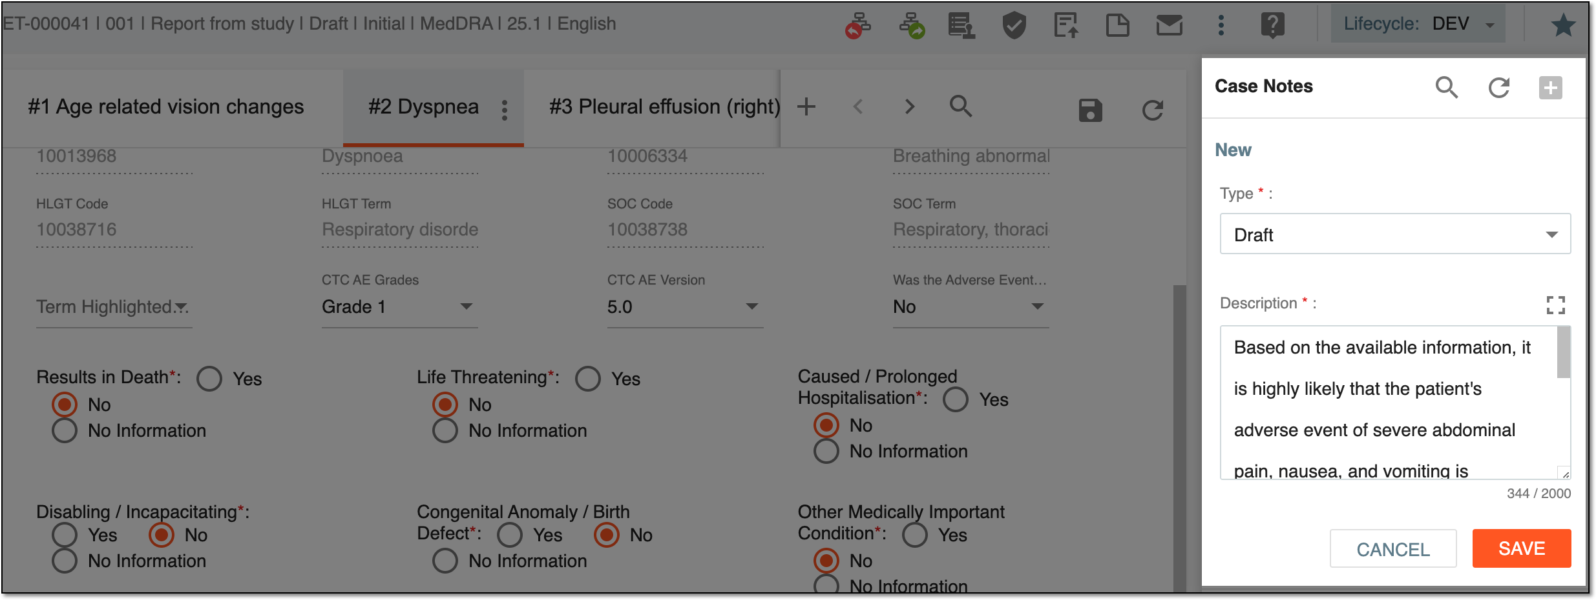This screenshot has width=1596, height=600.
Task: Click the red undo workflow icon
Action: coord(857,25)
